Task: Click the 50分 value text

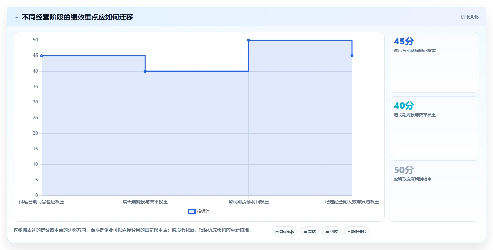Action: [404, 170]
